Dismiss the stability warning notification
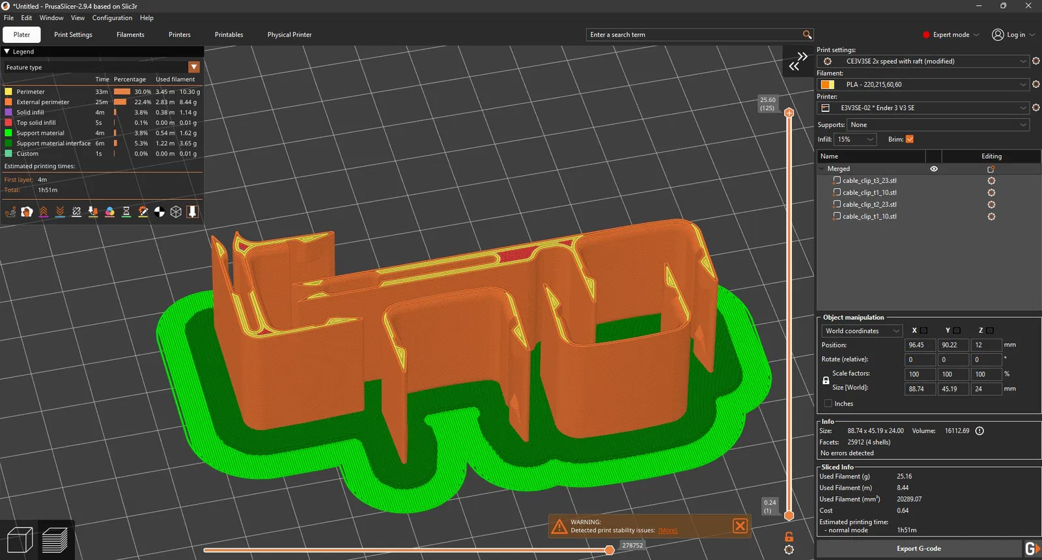The width and height of the screenshot is (1042, 560). coord(740,526)
